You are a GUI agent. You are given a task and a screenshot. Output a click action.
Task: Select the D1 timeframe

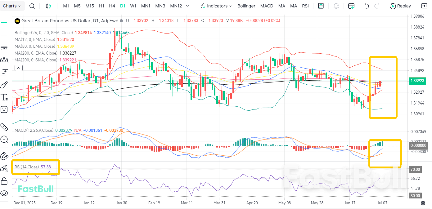click(x=123, y=6)
